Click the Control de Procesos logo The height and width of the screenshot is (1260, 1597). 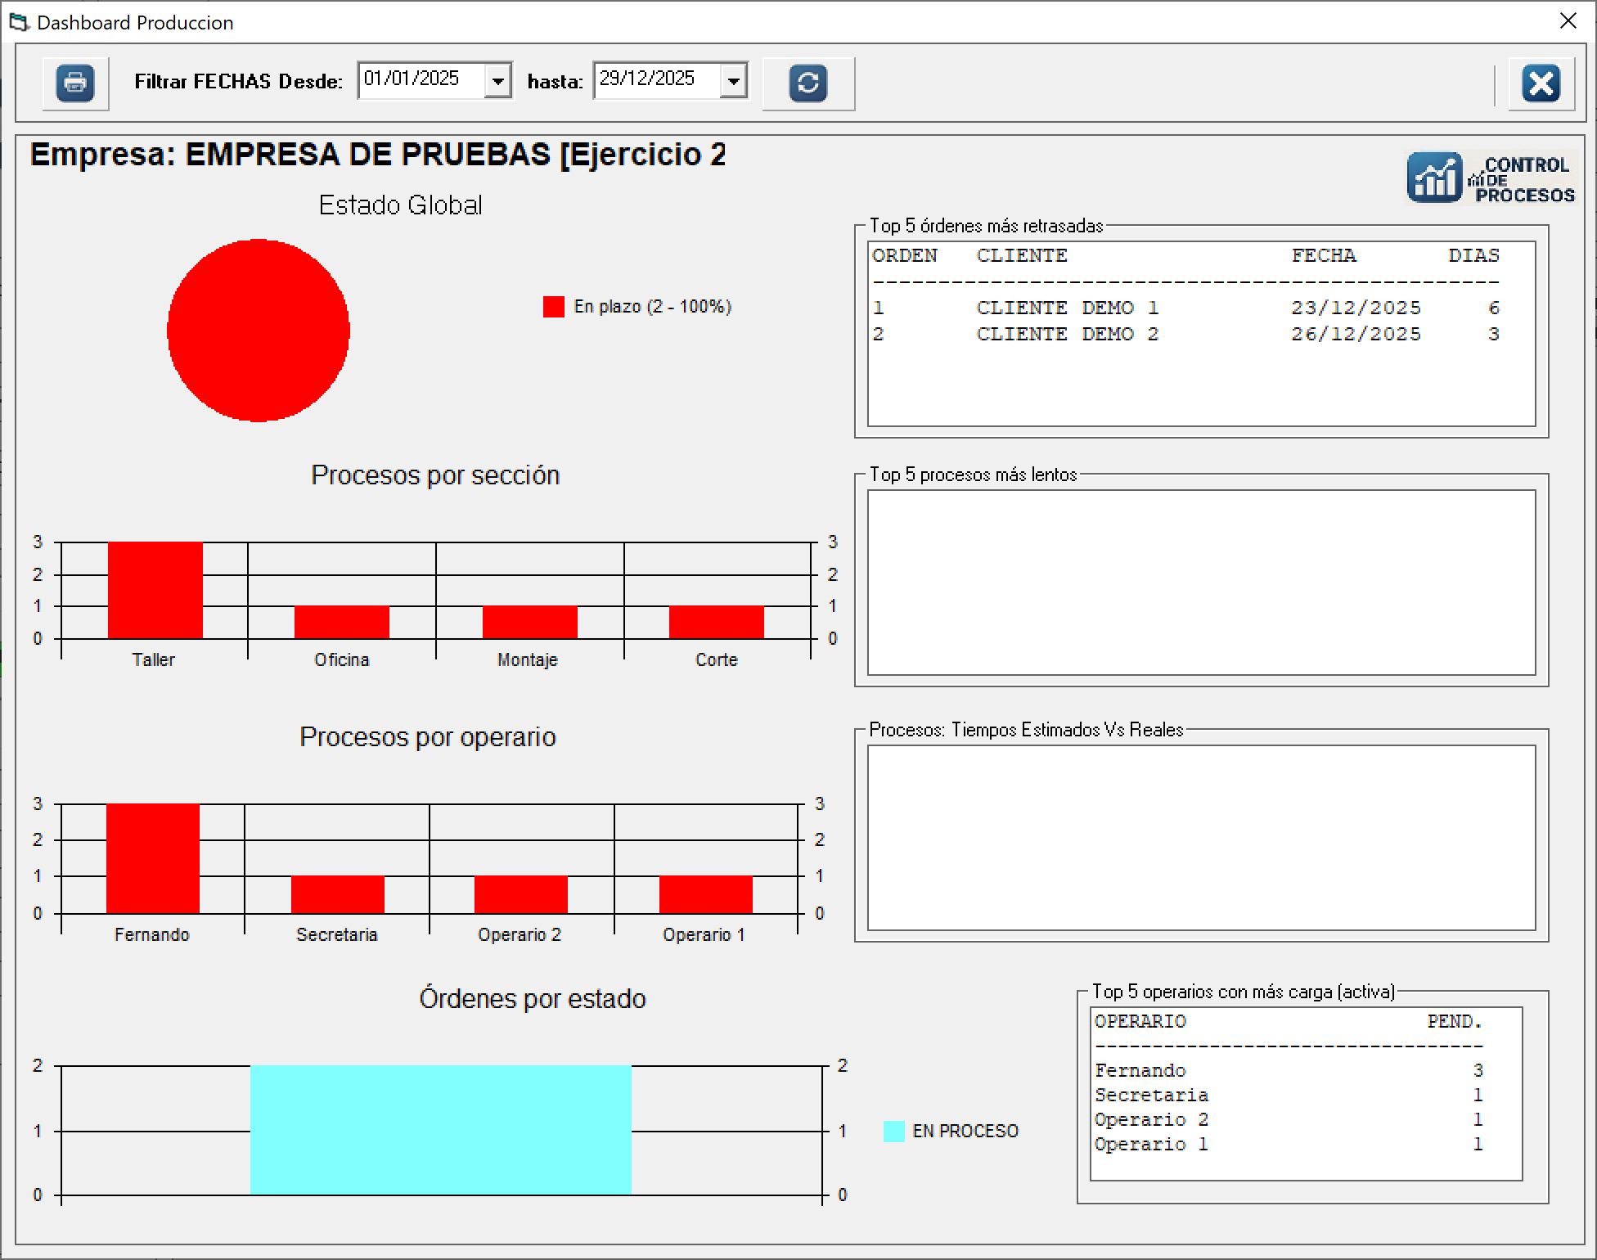1491,178
